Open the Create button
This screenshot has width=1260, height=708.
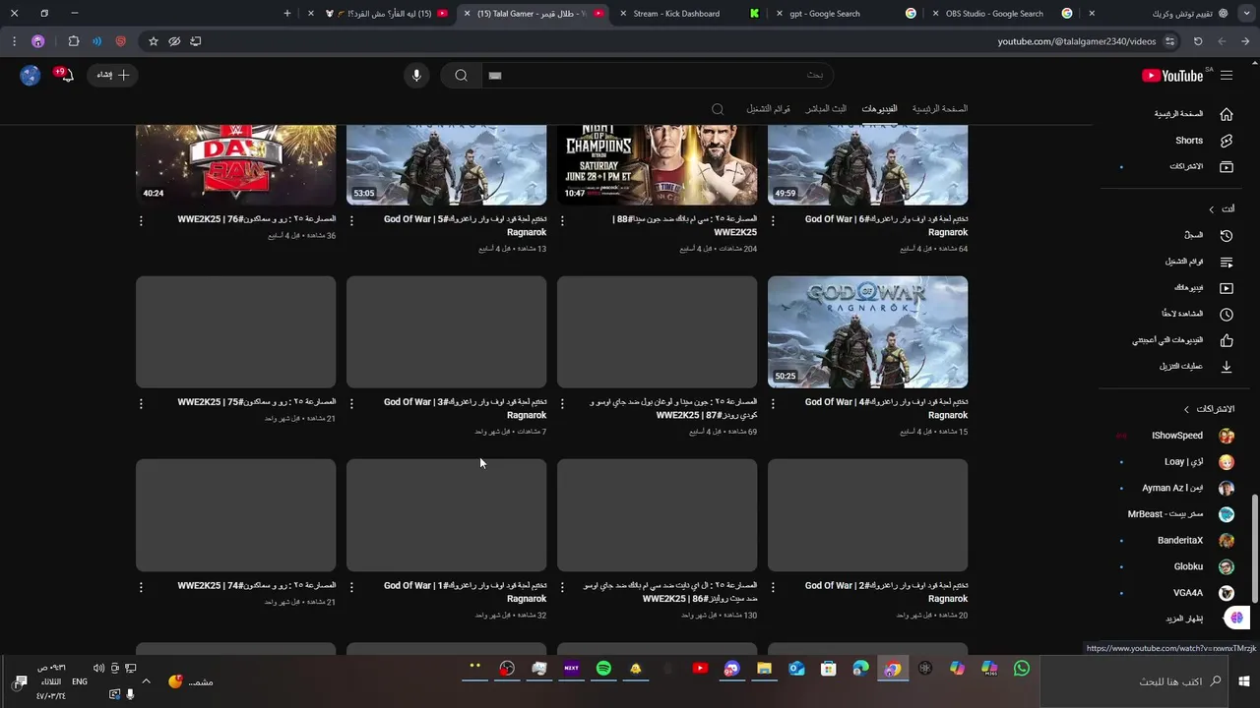114,75
